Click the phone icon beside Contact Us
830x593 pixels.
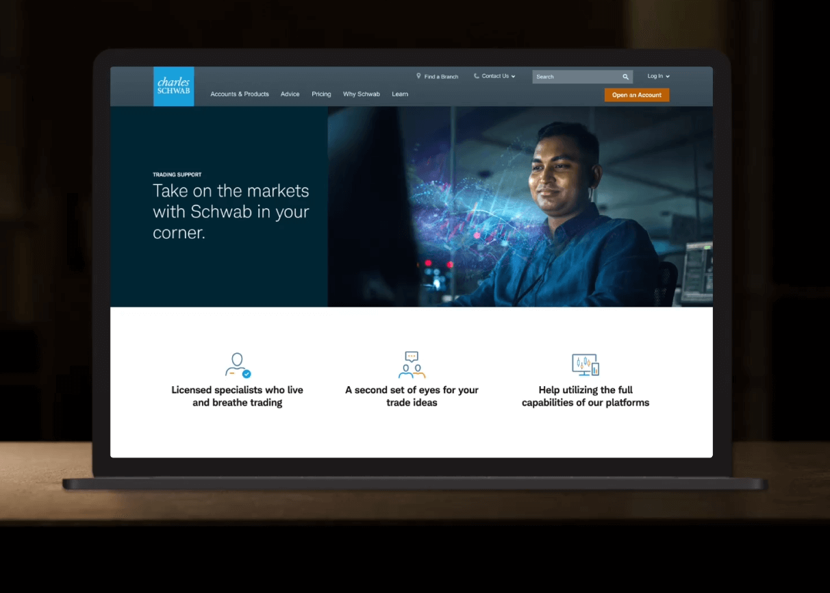[x=477, y=76]
